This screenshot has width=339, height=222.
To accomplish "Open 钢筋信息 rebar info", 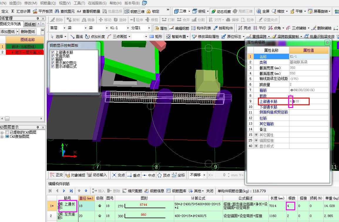I will pos(154,191).
